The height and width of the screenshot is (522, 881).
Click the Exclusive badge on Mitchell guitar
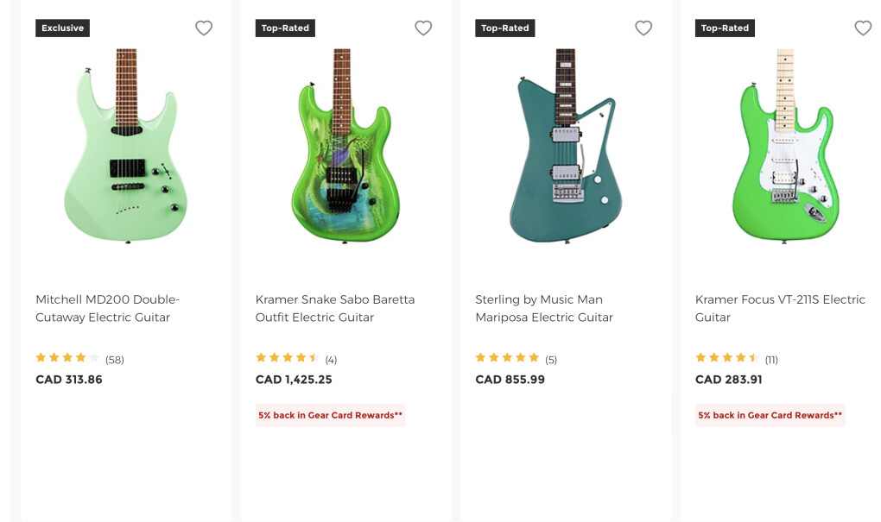pyautogui.click(x=62, y=28)
